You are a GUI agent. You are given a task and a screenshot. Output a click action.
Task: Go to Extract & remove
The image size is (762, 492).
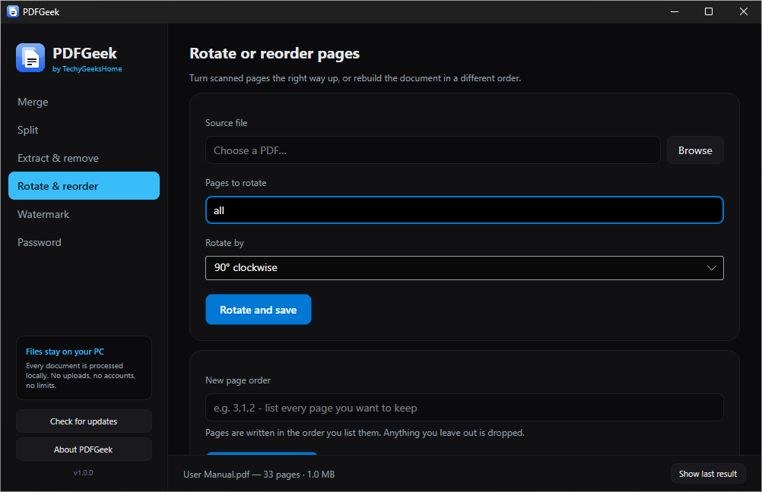pos(84,158)
